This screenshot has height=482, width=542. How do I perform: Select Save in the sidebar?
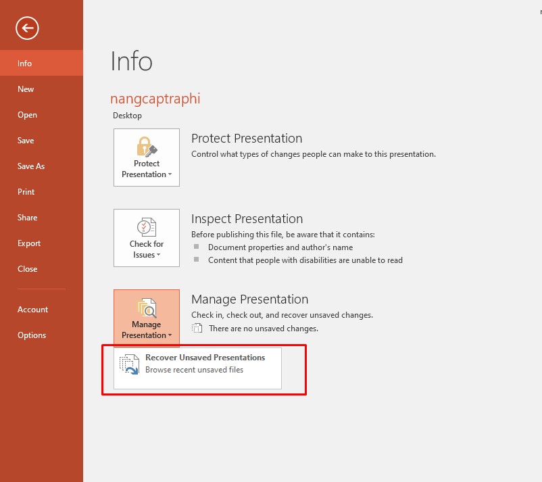tap(41, 141)
